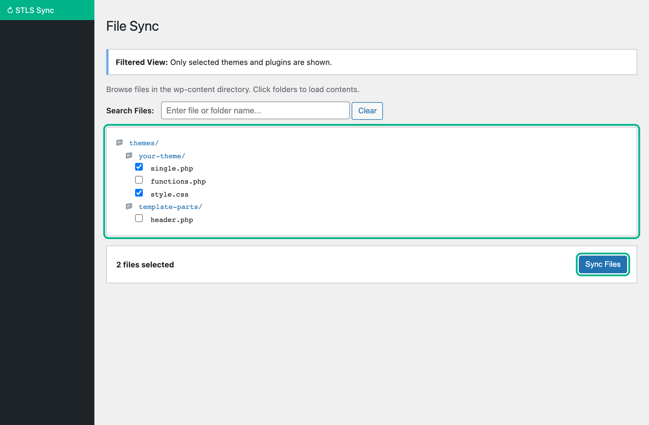Click the File Sync page heading
Screen dimensions: 649x425
(132, 26)
